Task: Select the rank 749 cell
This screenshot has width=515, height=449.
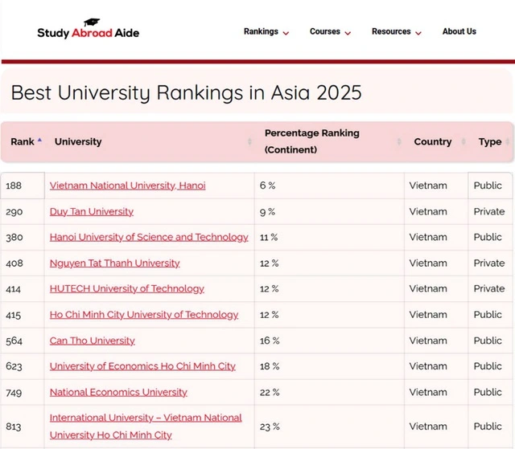Action: pos(23,392)
